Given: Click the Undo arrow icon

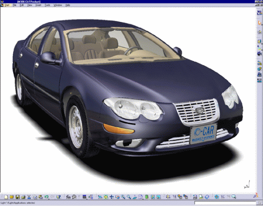Looking at the screenshot, I should [x=46, y=197].
